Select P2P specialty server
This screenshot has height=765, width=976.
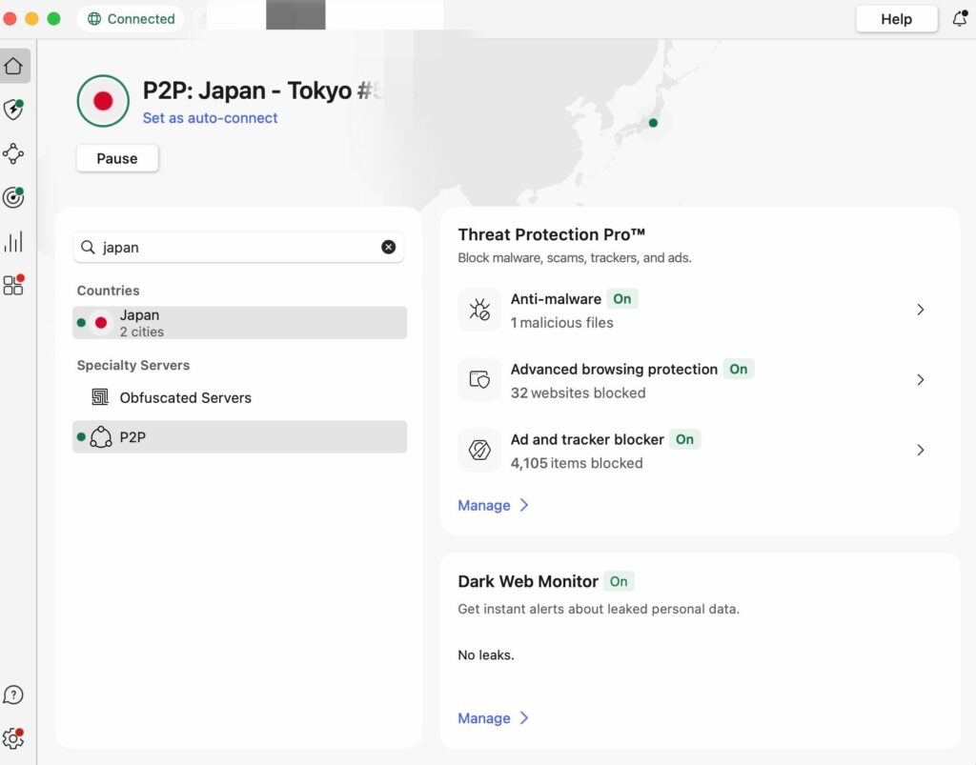coord(239,437)
